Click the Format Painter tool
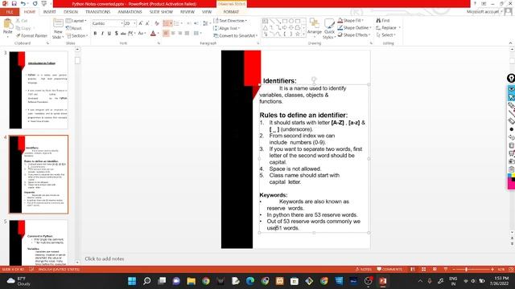This screenshot has height=289, width=515. 32,35
